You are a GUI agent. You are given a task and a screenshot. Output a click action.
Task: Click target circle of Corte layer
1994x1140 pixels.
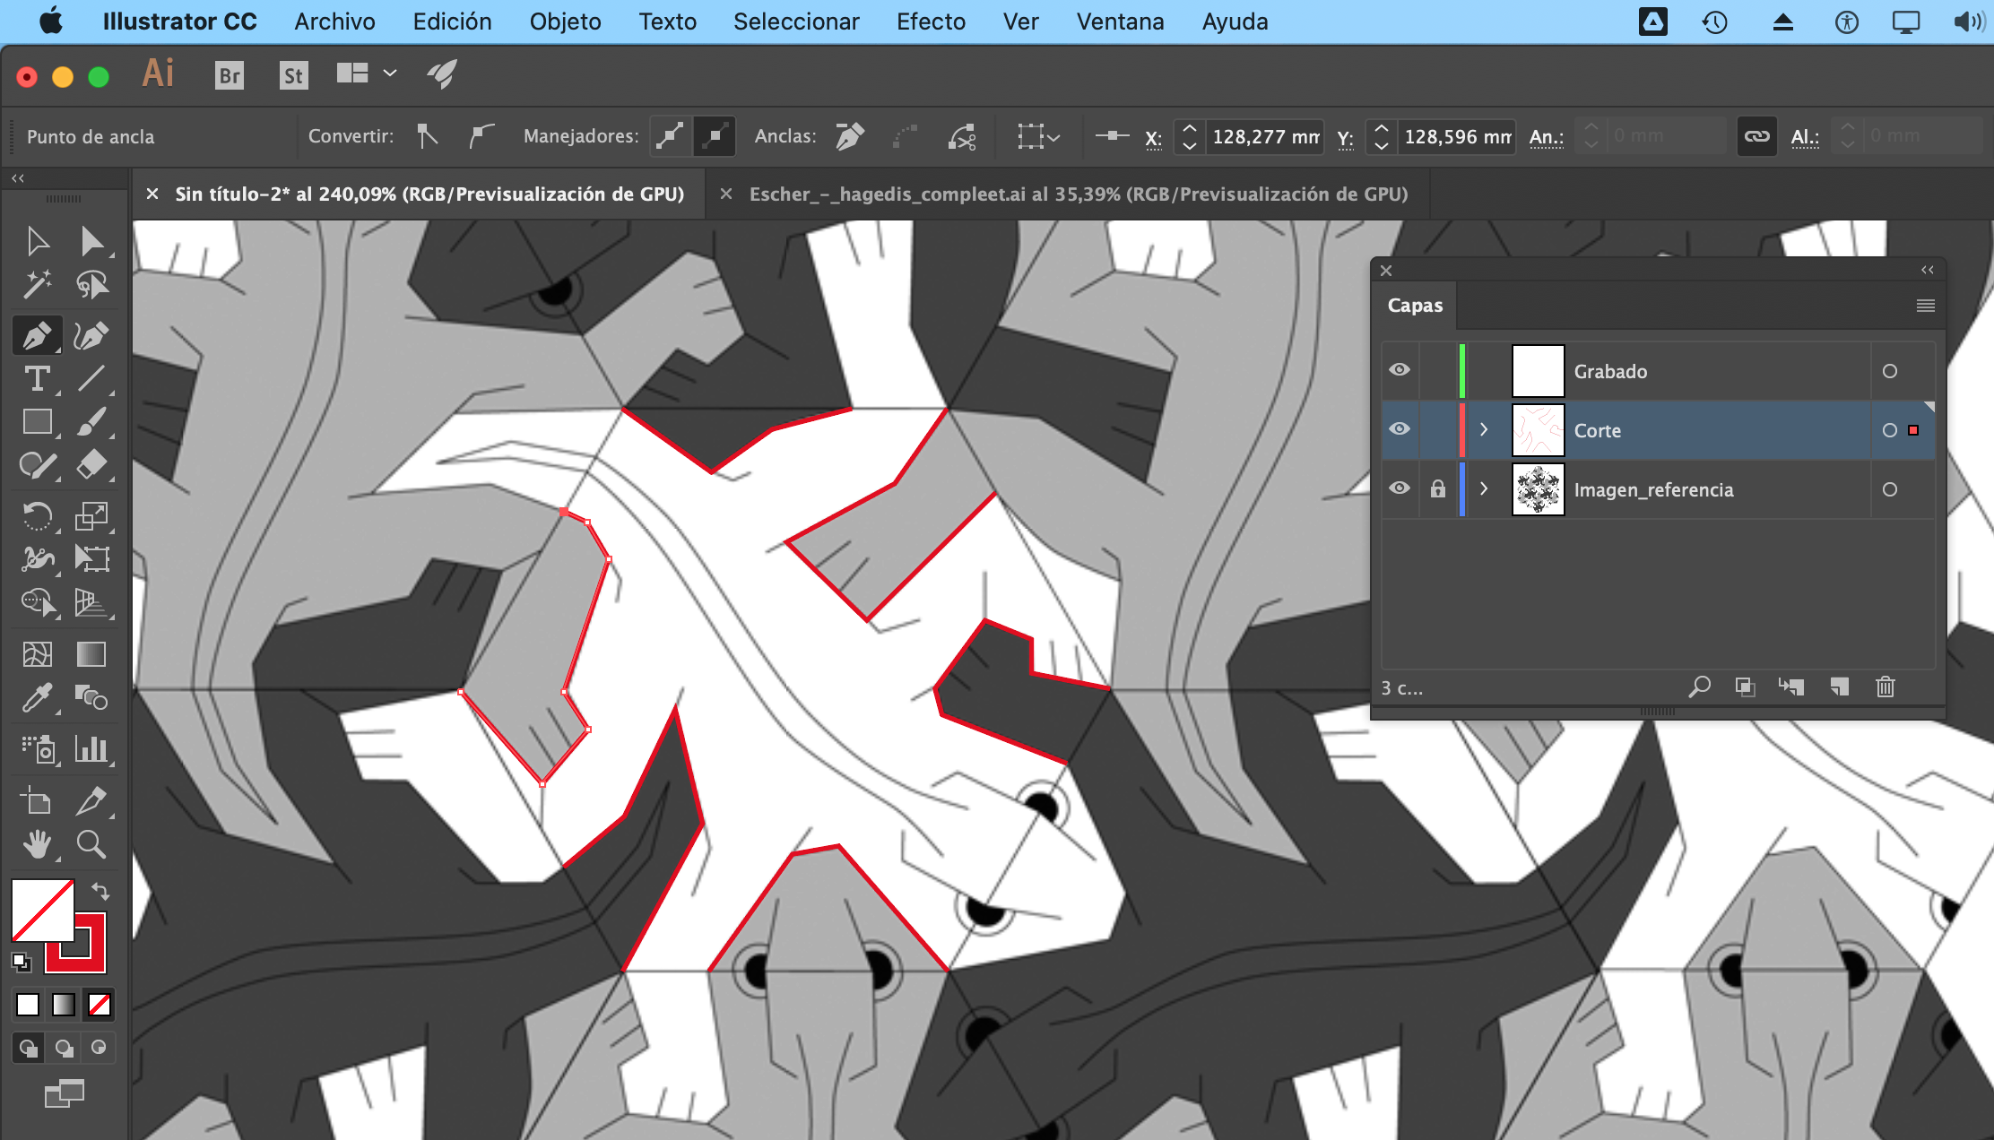1890,430
